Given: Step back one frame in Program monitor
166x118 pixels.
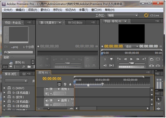Looking at the screenshot, I should 125,59.
